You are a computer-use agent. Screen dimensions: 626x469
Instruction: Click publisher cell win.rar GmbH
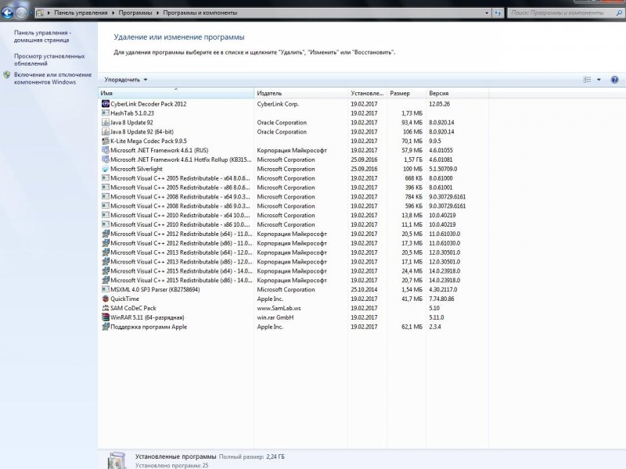[275, 317]
